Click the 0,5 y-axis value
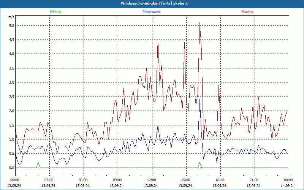Image resolution: width=304 pixels, height=190 pixels. point(12,154)
